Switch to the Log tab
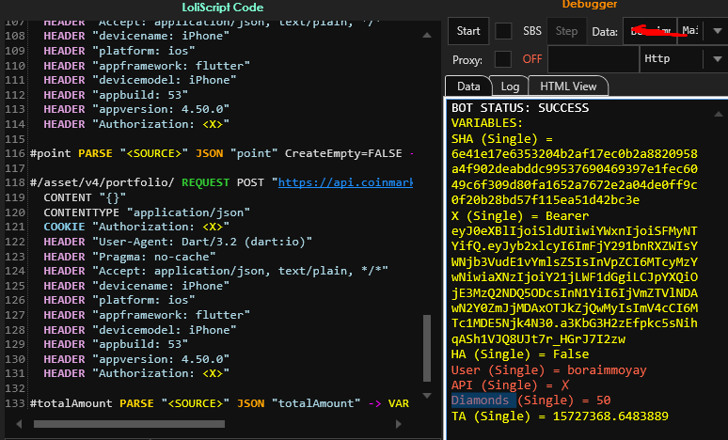 click(510, 86)
